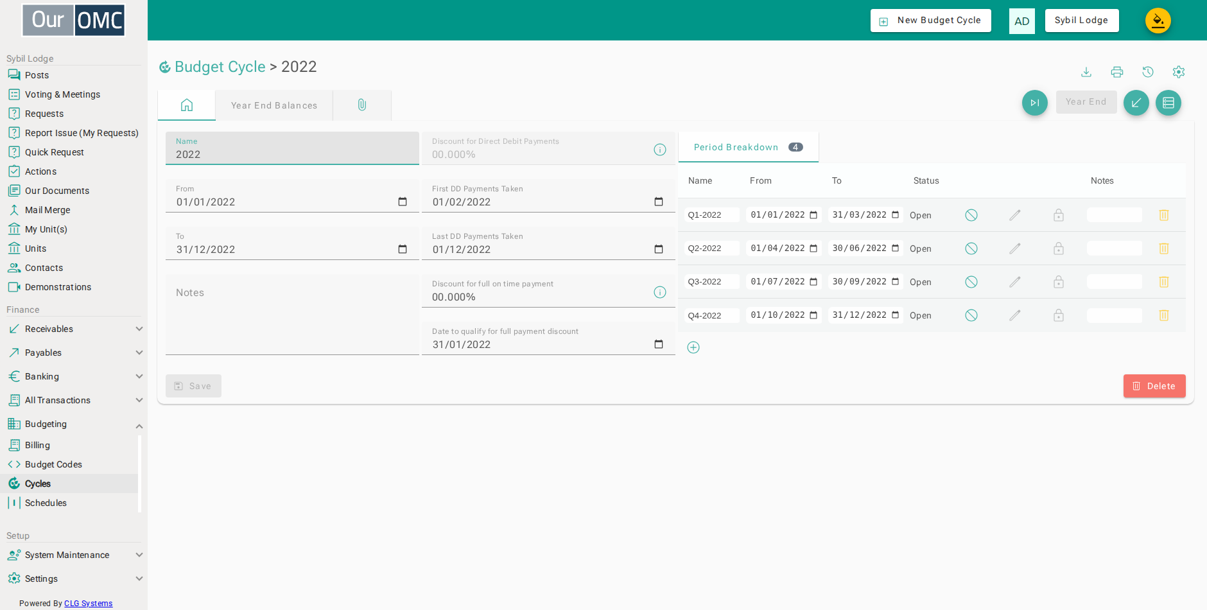Open the Q1-2022 From date picker
This screenshot has height=610, width=1207.
813,215
